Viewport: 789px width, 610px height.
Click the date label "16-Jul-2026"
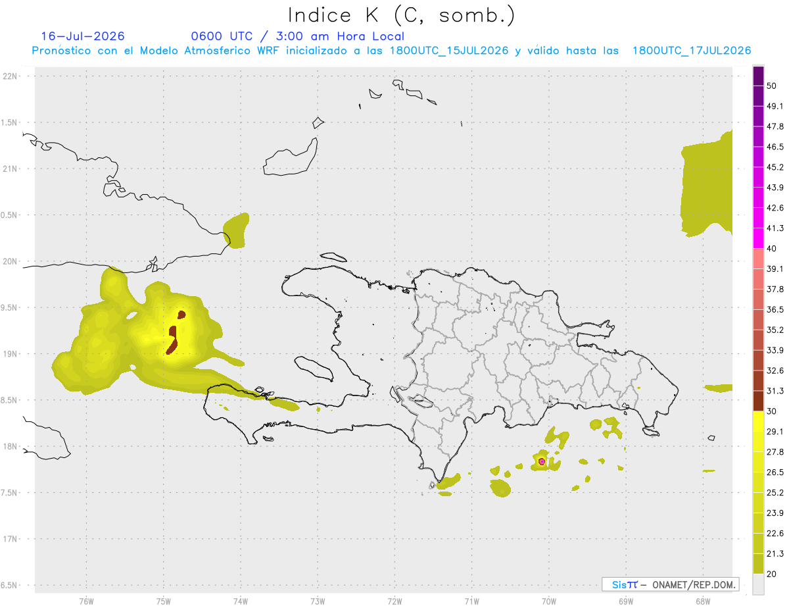(83, 36)
